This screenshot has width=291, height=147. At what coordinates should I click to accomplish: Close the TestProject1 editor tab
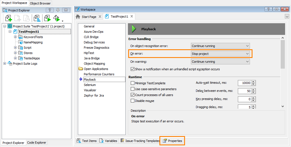132,17
